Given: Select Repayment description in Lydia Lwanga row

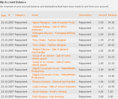Looking at the screenshot, I should coord(85,87).
